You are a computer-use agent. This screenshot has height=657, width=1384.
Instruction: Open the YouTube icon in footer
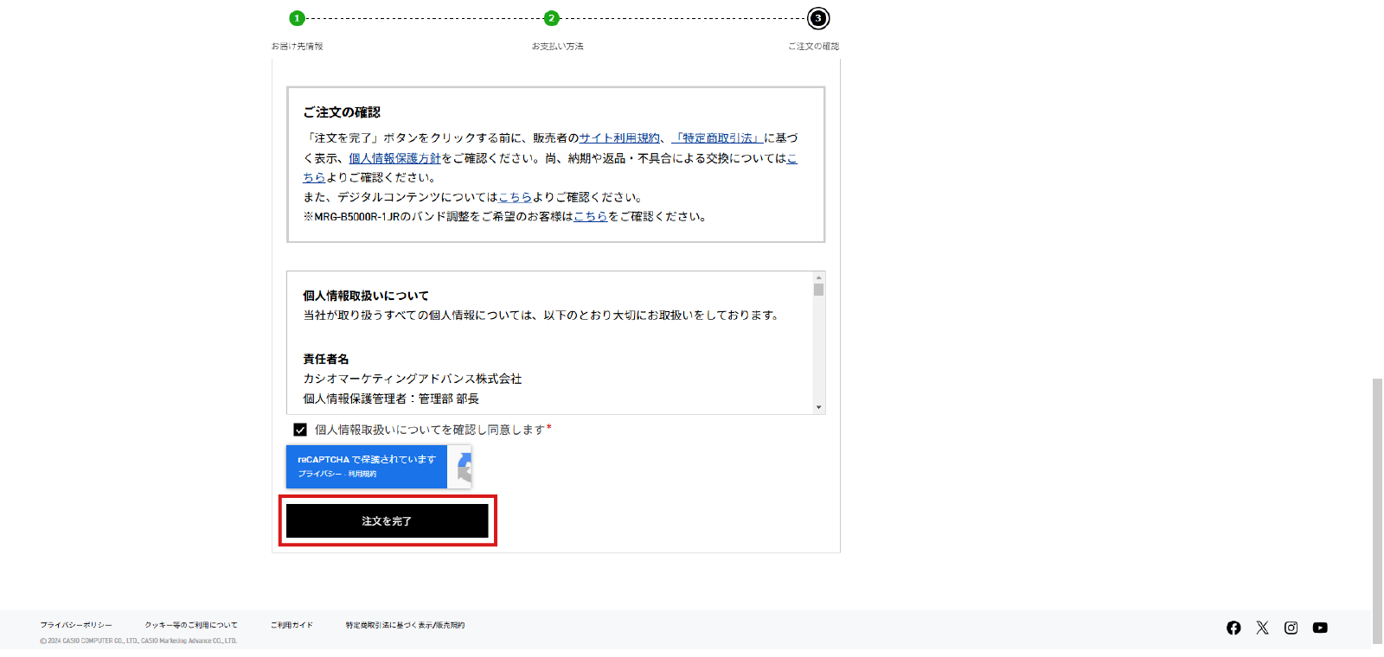1320,628
